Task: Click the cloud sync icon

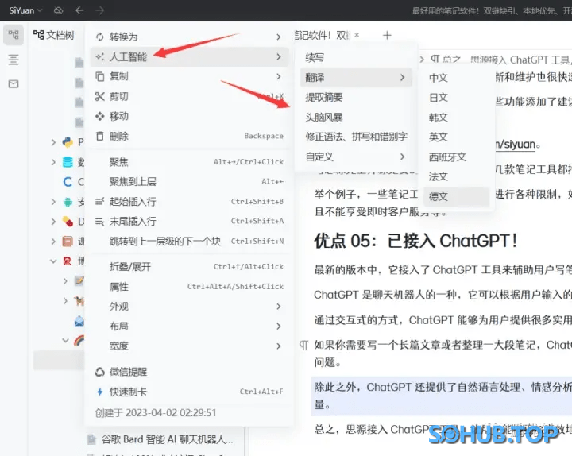Action: [x=58, y=10]
